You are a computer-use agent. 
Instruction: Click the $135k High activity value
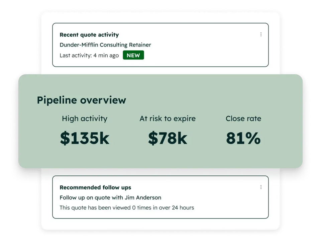pos(84,138)
